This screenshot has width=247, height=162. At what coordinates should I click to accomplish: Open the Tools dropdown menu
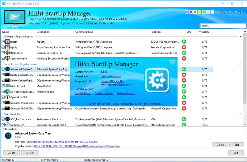pyautogui.click(x=225, y=12)
